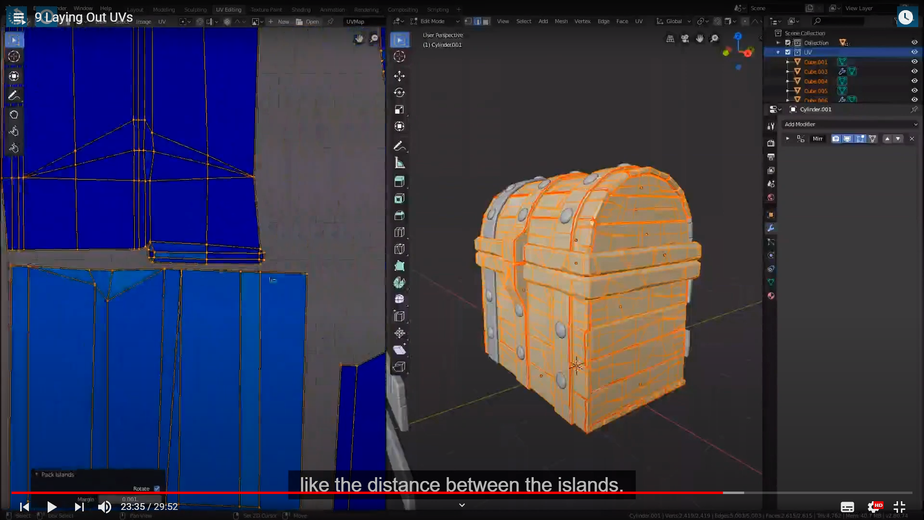924x520 pixels.
Task: Select the Rotate tool in 3D viewport
Action: click(399, 92)
